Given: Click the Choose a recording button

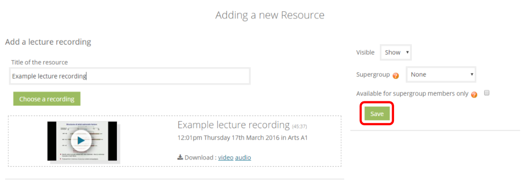Looking at the screenshot, I should tap(47, 99).
